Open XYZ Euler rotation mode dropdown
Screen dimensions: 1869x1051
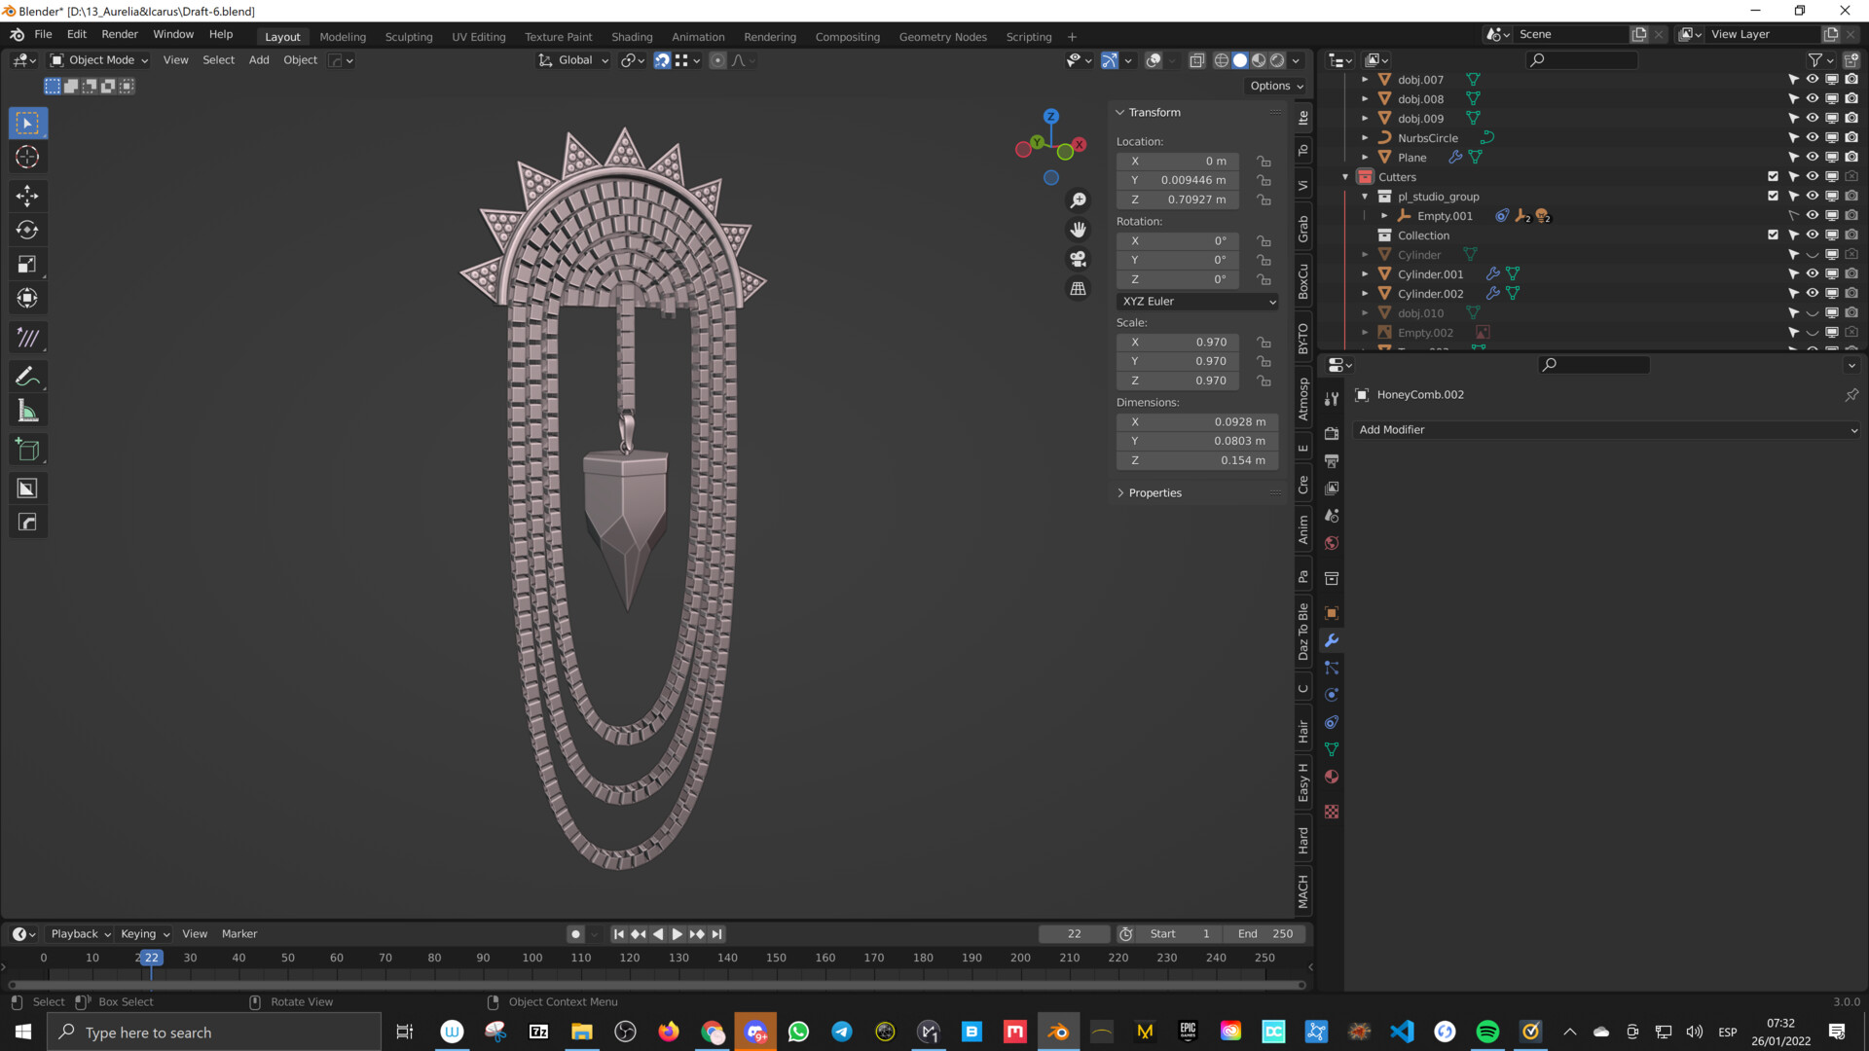tap(1197, 302)
